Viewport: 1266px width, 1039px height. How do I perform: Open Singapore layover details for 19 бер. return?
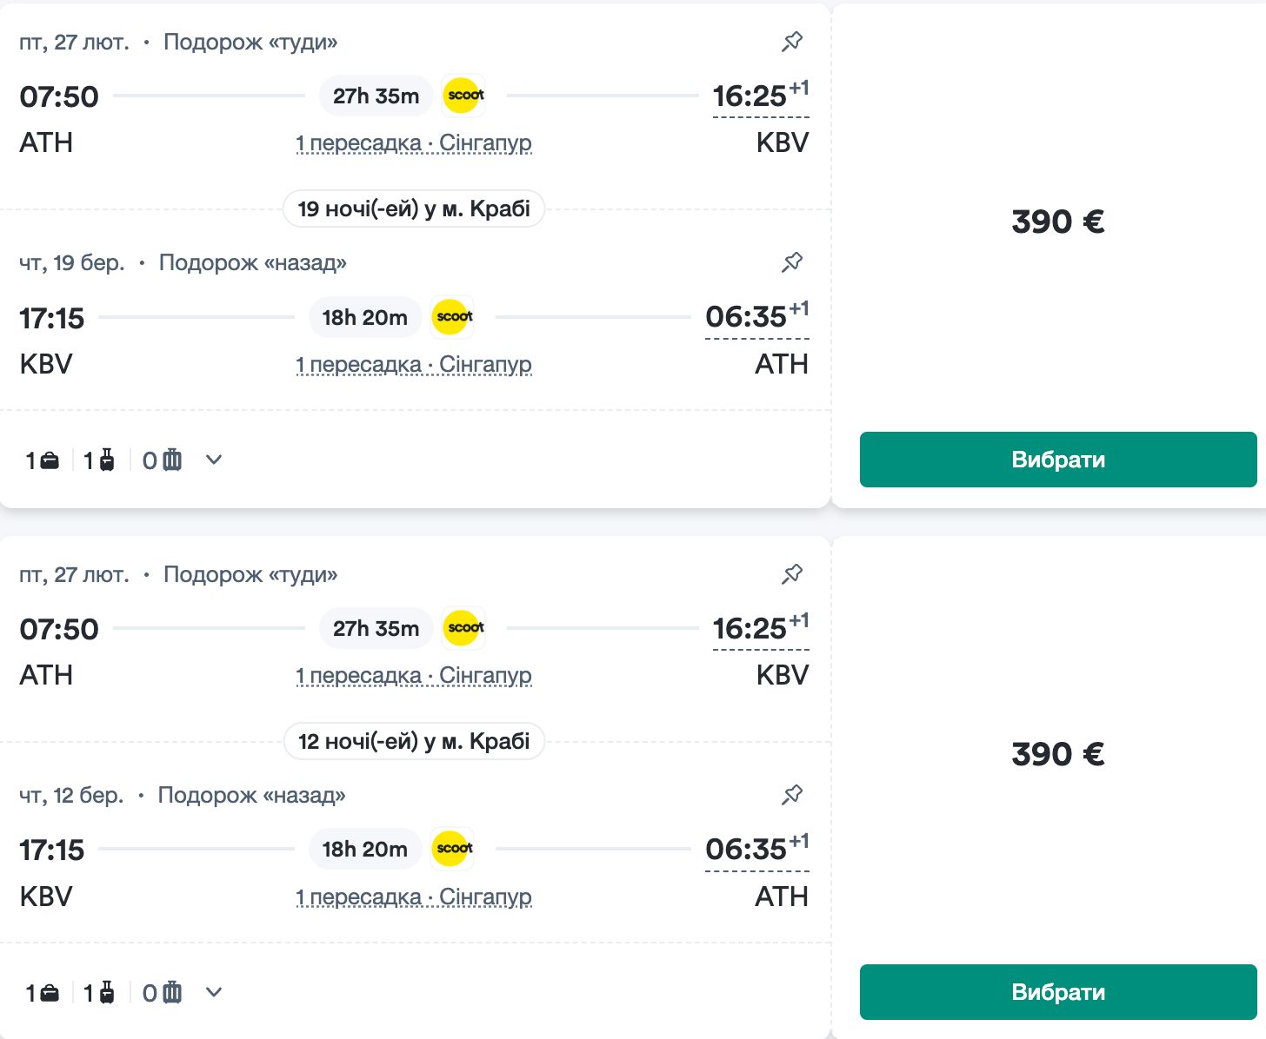414,365
